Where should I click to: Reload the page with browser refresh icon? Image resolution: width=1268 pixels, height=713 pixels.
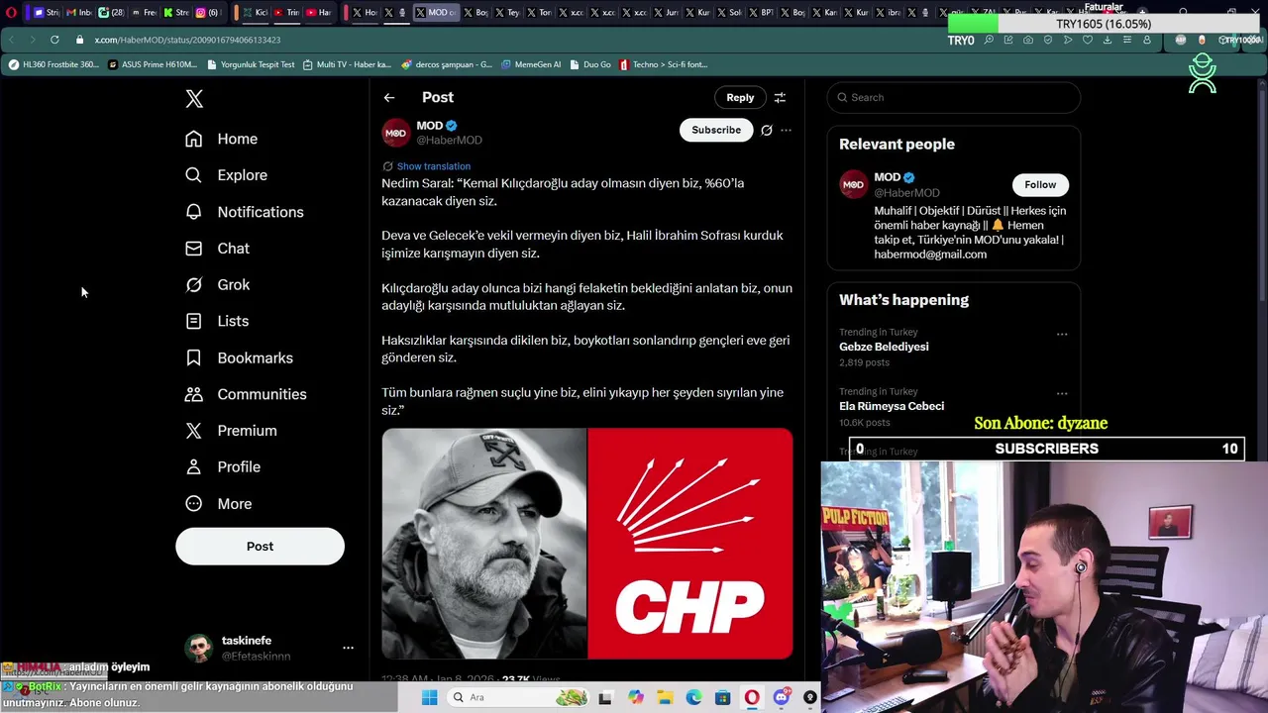[54, 40]
